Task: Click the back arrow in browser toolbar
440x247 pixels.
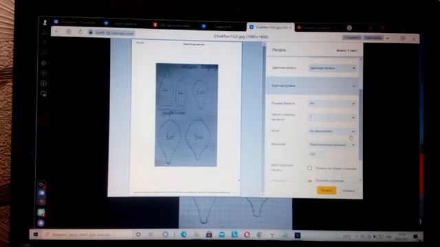Action: pyautogui.click(x=57, y=32)
